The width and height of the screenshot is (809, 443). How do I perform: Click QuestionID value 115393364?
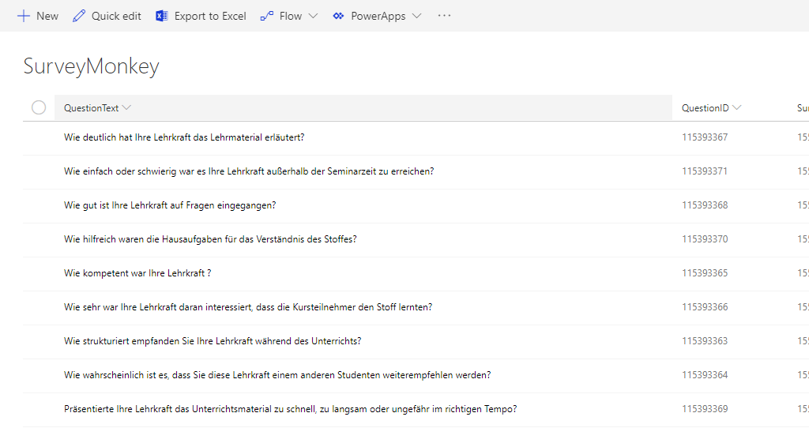[x=705, y=375]
